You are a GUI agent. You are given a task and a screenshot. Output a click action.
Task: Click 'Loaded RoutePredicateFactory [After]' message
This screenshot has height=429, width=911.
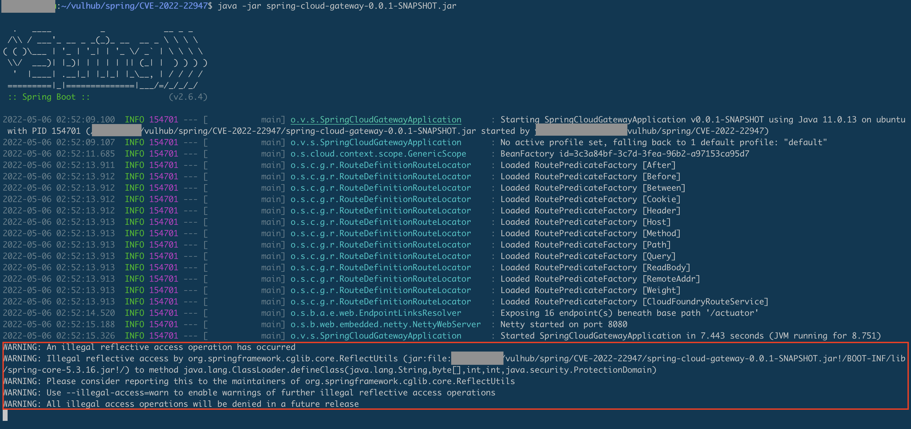(588, 165)
